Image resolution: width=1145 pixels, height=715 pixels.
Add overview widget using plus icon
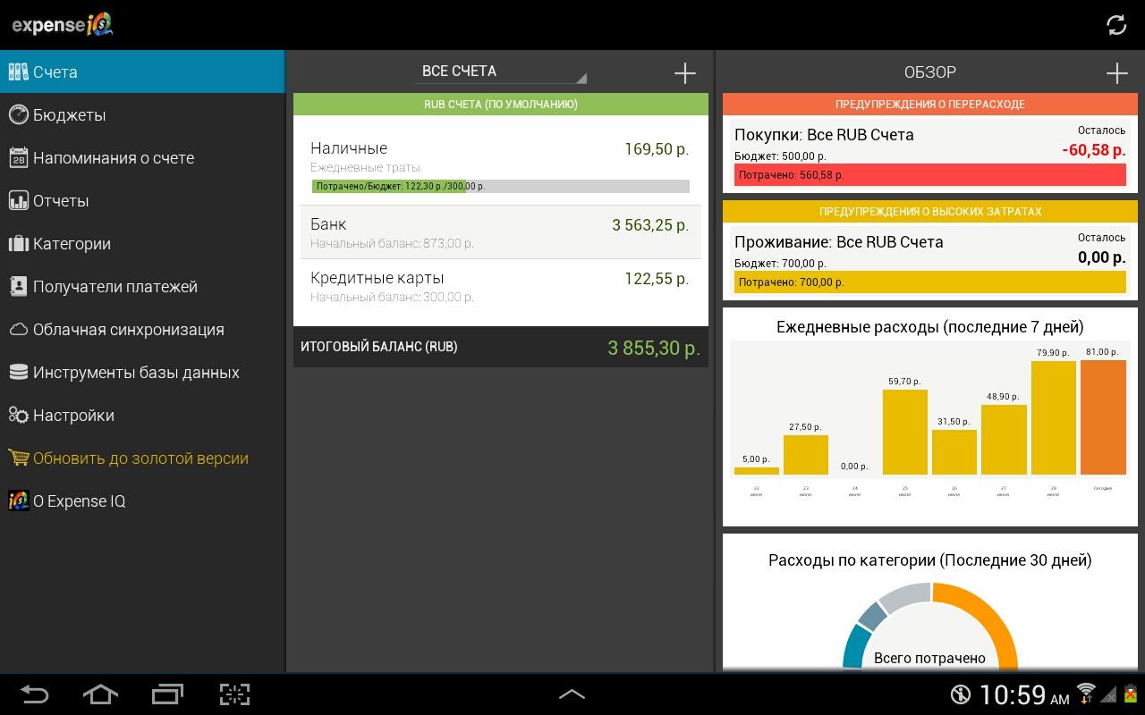click(x=1116, y=73)
